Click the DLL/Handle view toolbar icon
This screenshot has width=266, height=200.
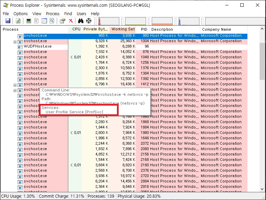(x=52, y=21)
